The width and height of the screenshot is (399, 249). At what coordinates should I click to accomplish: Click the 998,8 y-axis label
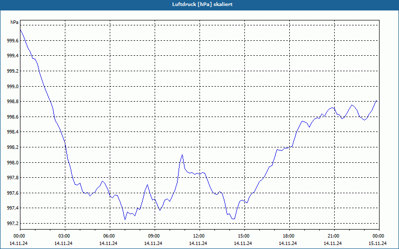(x=13, y=102)
